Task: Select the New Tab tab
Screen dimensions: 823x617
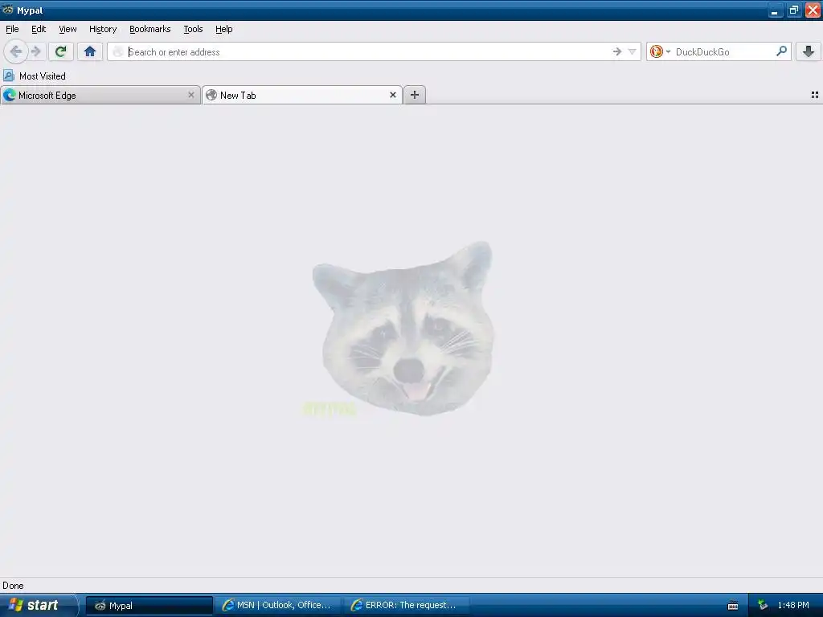Action: 302,95
